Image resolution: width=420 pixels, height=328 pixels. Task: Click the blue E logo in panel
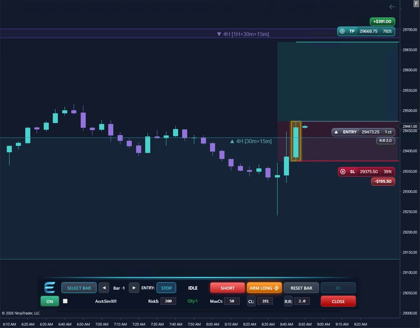(50, 288)
